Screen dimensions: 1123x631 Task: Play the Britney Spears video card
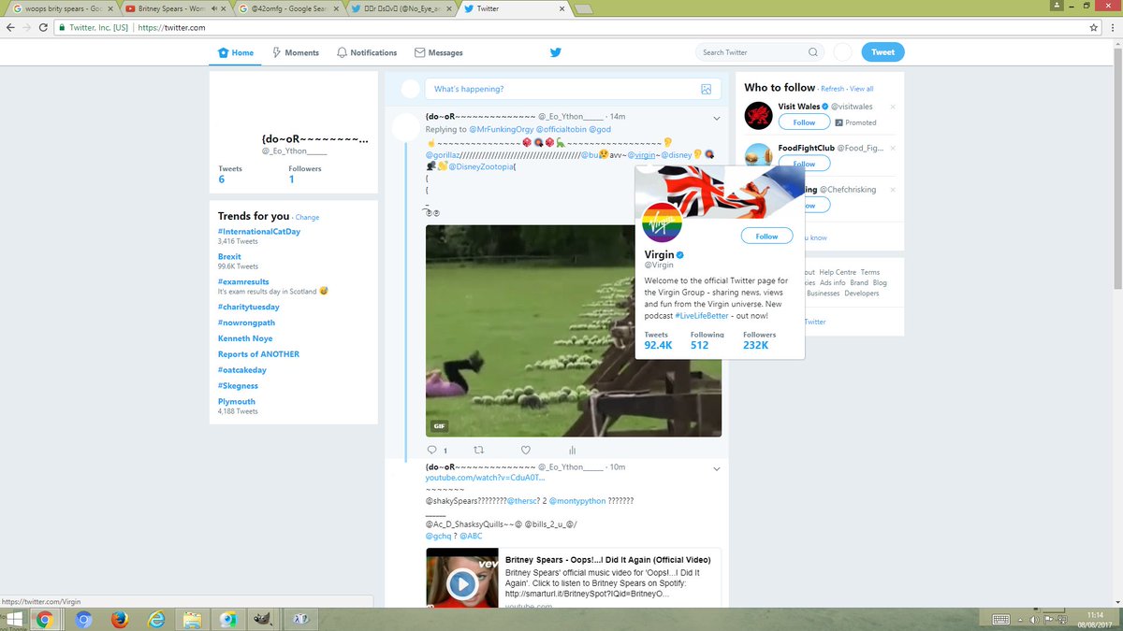pos(460,584)
